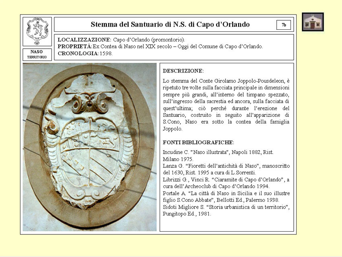Open the stone coat of arms photograph
Screen dimensions: 342x257
[x=90, y=147]
